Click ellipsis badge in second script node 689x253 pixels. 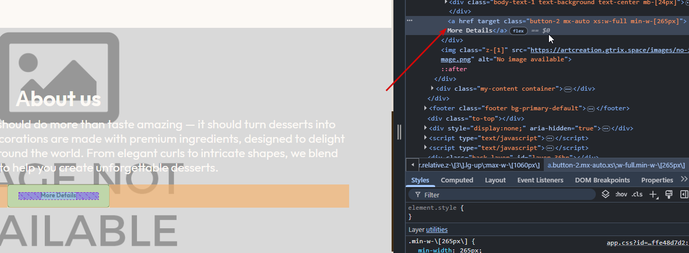(x=549, y=148)
